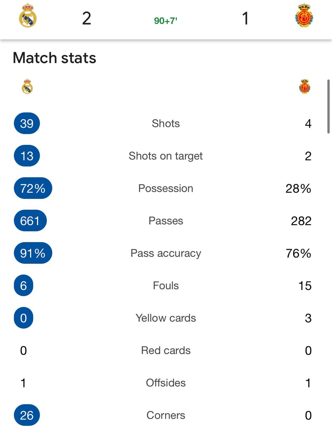This screenshot has width=332, height=441.
Task: Click the Fouls row value 15
Action: [x=305, y=285]
